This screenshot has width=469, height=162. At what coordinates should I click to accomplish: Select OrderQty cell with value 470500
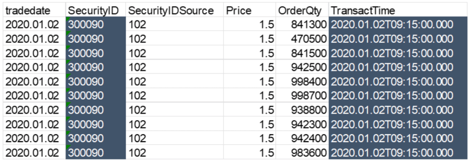(x=302, y=39)
